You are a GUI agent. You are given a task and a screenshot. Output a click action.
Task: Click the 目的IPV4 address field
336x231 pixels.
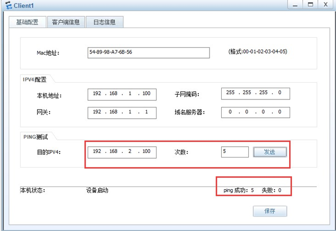(122, 152)
